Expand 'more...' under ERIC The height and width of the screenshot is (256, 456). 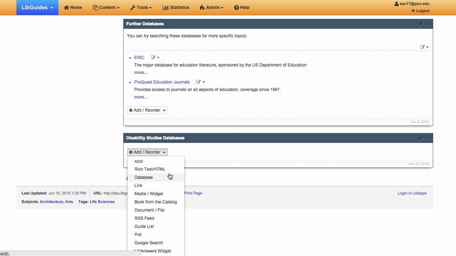pyautogui.click(x=141, y=73)
